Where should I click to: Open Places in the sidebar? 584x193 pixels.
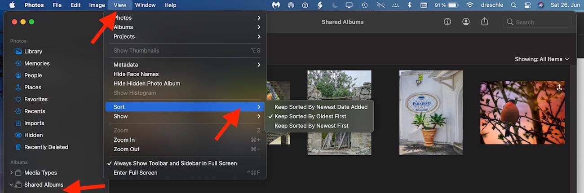coord(32,87)
